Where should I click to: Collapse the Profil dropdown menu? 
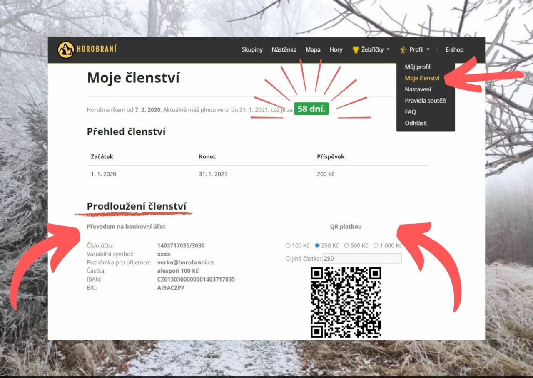coord(415,49)
